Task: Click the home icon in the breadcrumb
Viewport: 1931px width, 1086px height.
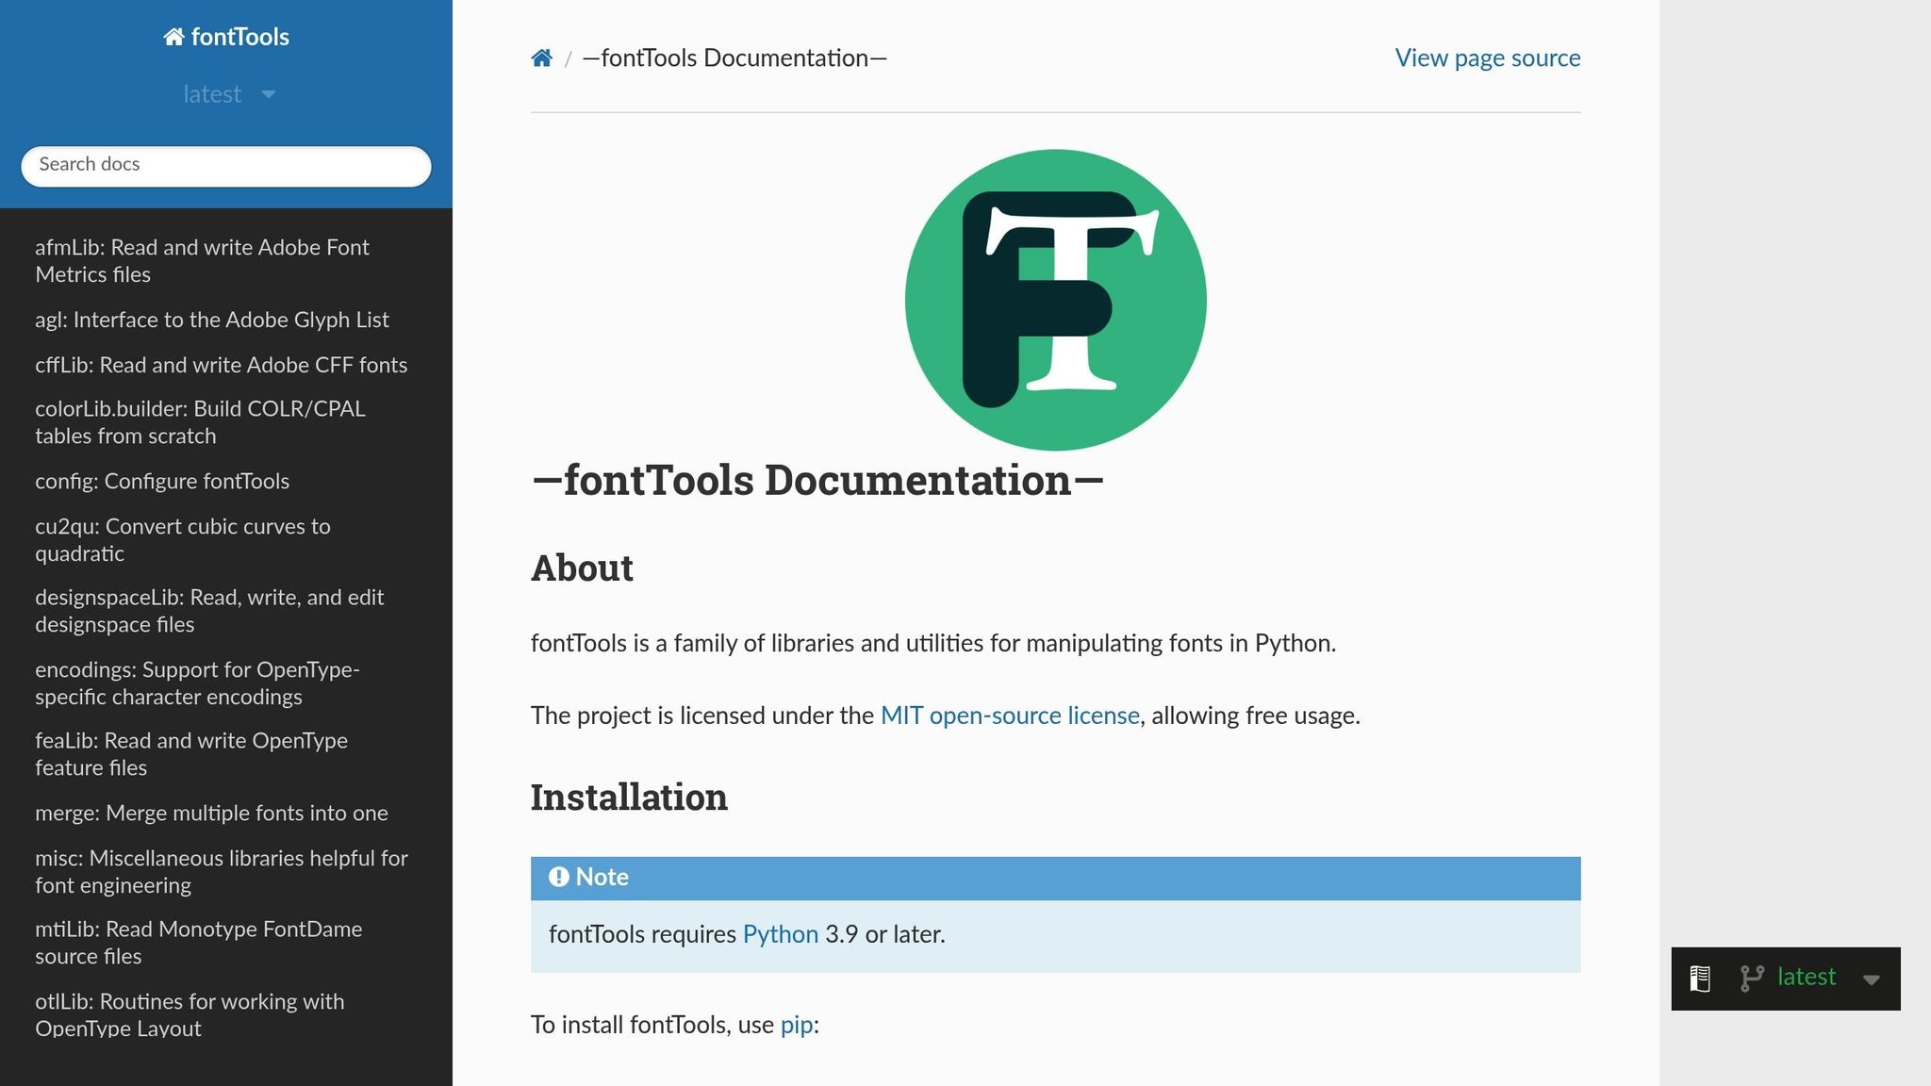Action: pyautogui.click(x=542, y=58)
